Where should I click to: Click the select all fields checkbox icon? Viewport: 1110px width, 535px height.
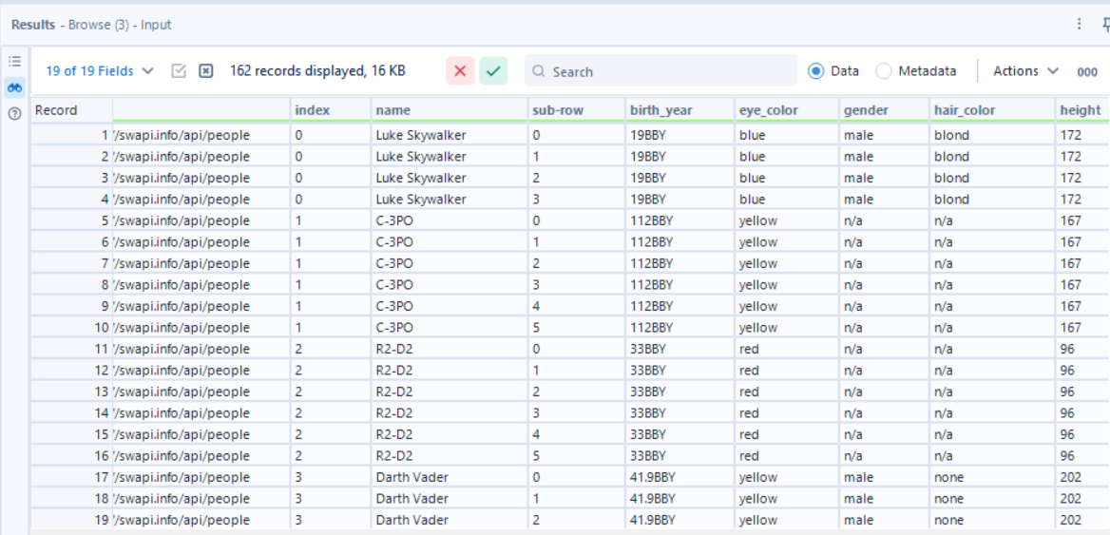179,71
